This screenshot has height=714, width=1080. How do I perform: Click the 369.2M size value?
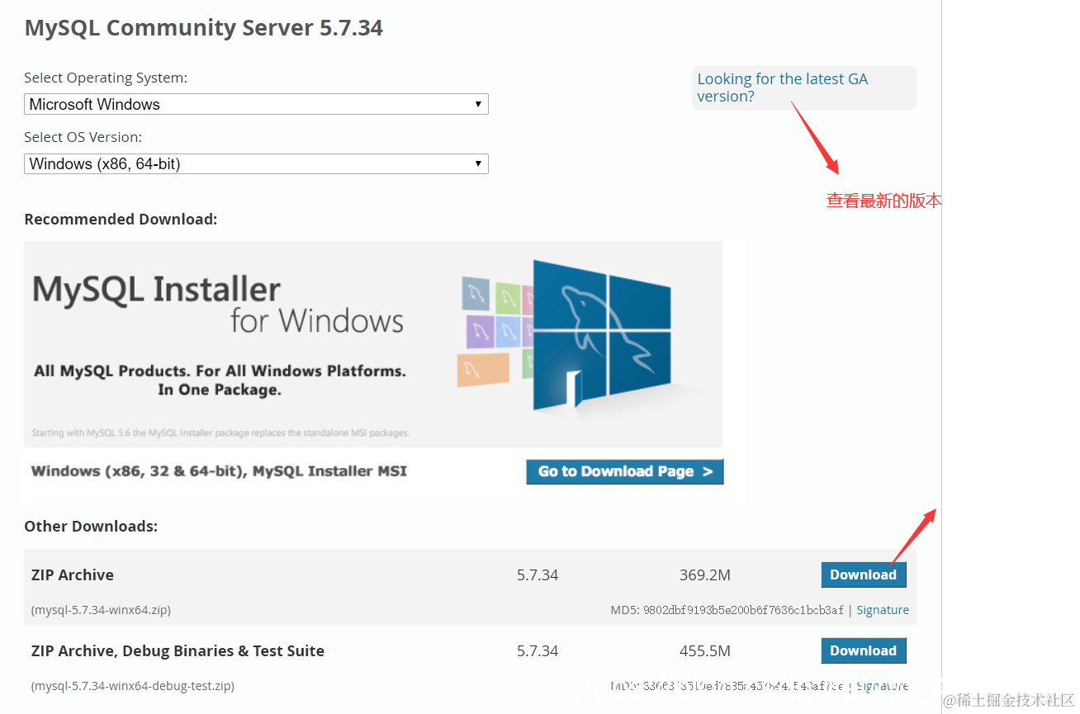tap(705, 575)
